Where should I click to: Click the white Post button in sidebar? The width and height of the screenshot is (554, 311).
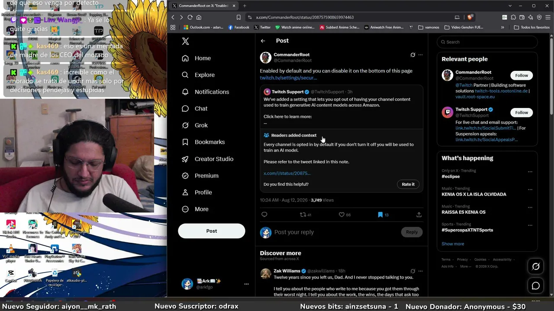(212, 231)
